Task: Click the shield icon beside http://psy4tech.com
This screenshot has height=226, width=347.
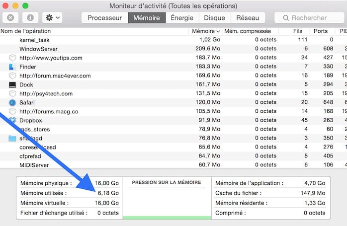Action: click(x=12, y=94)
